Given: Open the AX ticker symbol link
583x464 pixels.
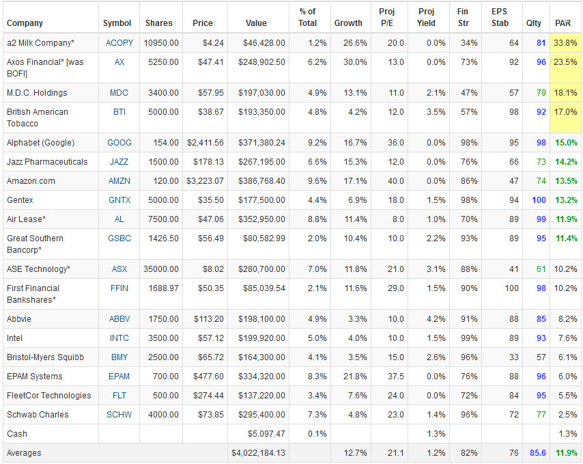Looking at the screenshot, I should [119, 62].
